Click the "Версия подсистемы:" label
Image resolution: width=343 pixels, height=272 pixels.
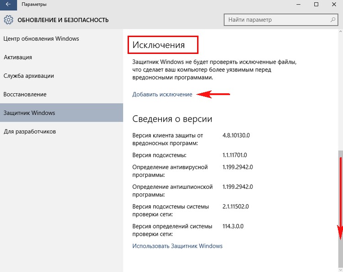point(160,155)
